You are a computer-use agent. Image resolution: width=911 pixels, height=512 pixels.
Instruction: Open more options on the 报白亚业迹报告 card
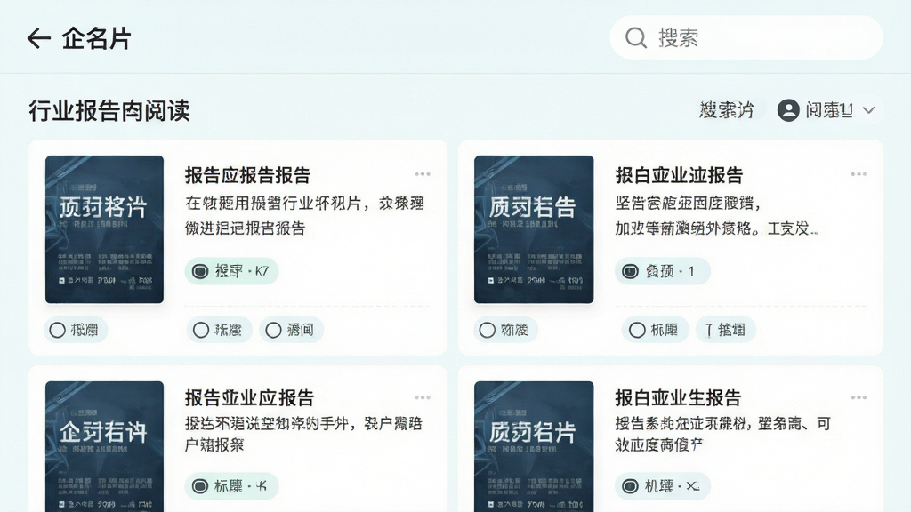pyautogui.click(x=859, y=174)
